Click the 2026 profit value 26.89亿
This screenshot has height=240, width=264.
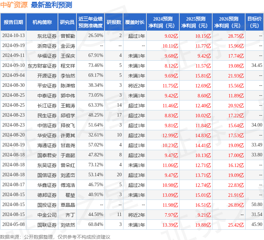coord(236,205)
